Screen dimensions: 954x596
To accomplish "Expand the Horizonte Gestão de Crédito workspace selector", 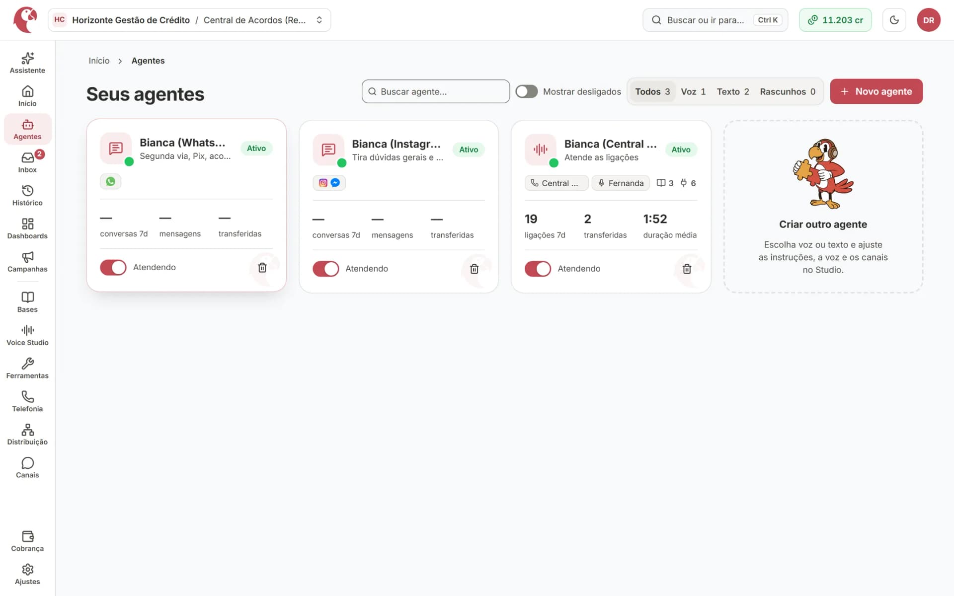I will click(x=189, y=20).
